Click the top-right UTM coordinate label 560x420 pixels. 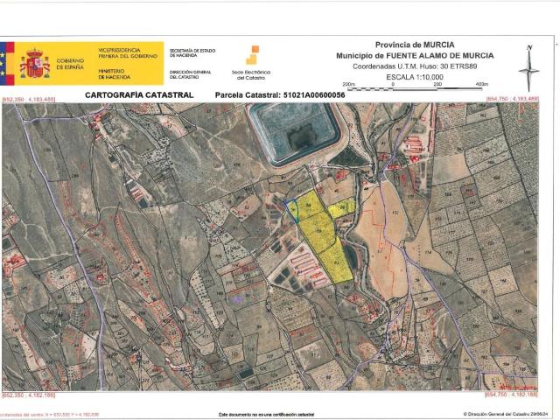[513, 99]
